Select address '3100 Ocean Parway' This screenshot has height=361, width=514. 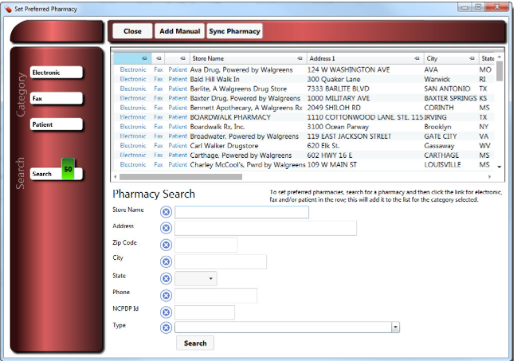point(338,127)
